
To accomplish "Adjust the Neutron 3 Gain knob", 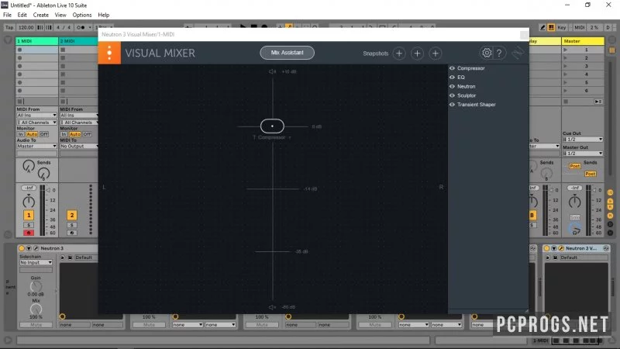I will (36, 286).
